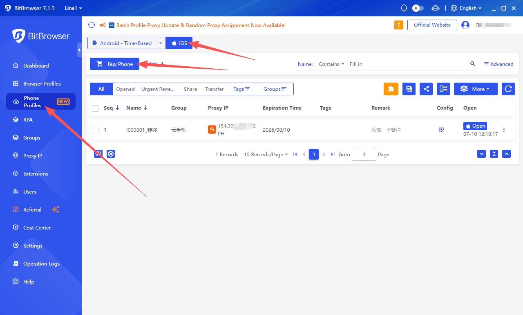Image resolution: width=523 pixels, height=315 pixels.
Task: Switch to the iOS tab
Action: pos(179,43)
